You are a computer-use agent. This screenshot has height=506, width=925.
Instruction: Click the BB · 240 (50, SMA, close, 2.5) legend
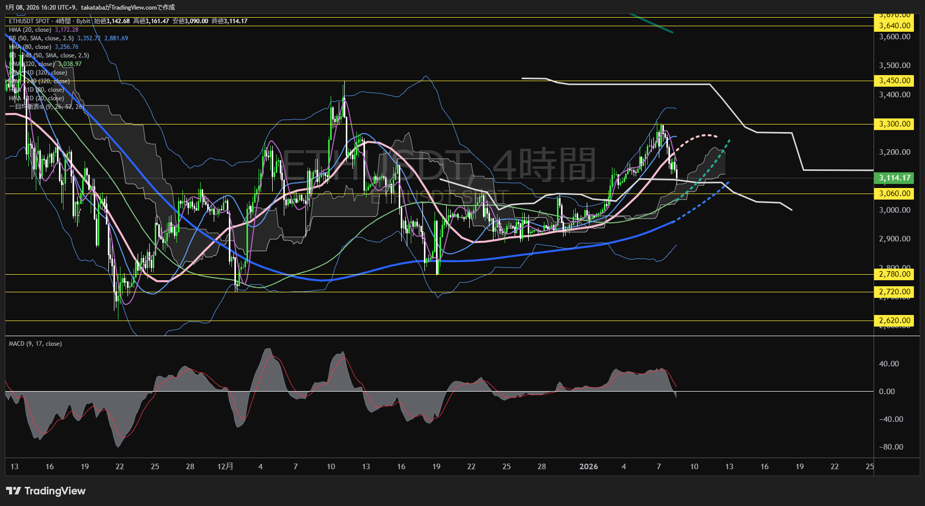point(49,55)
